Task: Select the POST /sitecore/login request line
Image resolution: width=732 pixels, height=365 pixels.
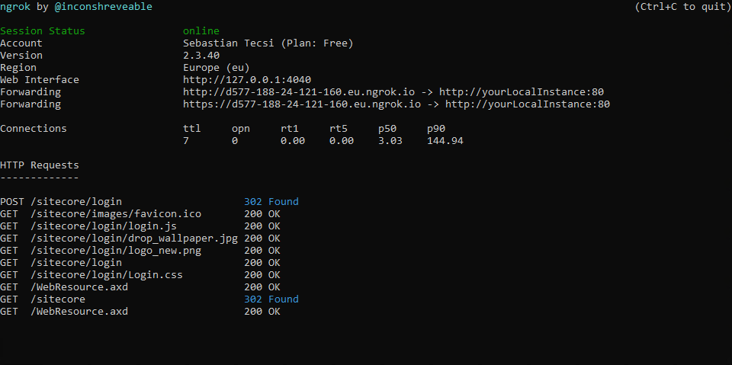Action: pos(61,202)
